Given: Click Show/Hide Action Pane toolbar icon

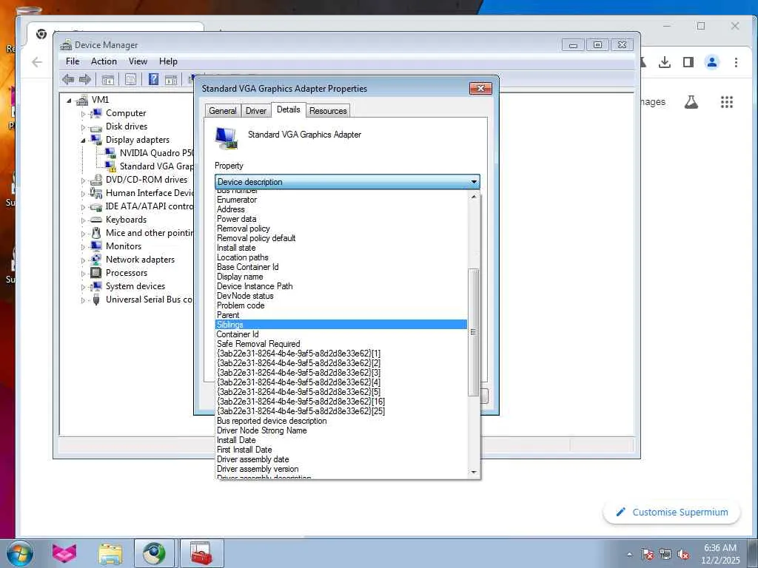Looking at the screenshot, I should [x=171, y=80].
